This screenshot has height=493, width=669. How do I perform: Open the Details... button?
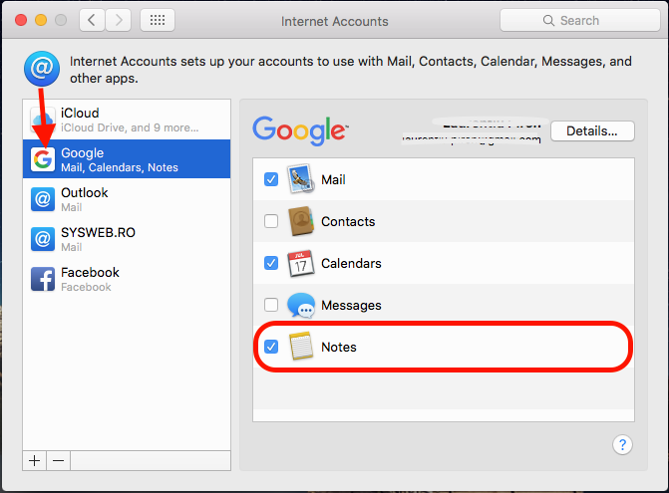592,131
